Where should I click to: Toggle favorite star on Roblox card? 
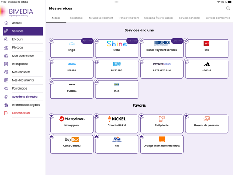pyautogui.click(x=51, y=82)
